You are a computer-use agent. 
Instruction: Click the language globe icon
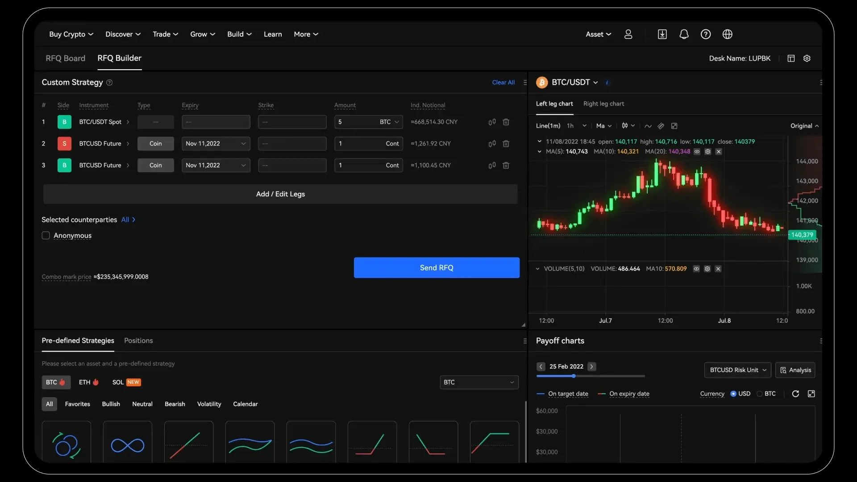click(x=728, y=34)
